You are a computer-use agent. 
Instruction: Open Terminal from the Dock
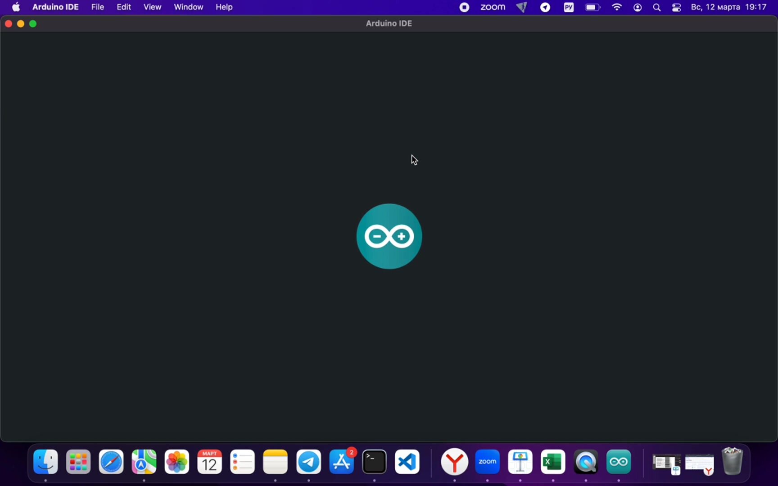375,462
